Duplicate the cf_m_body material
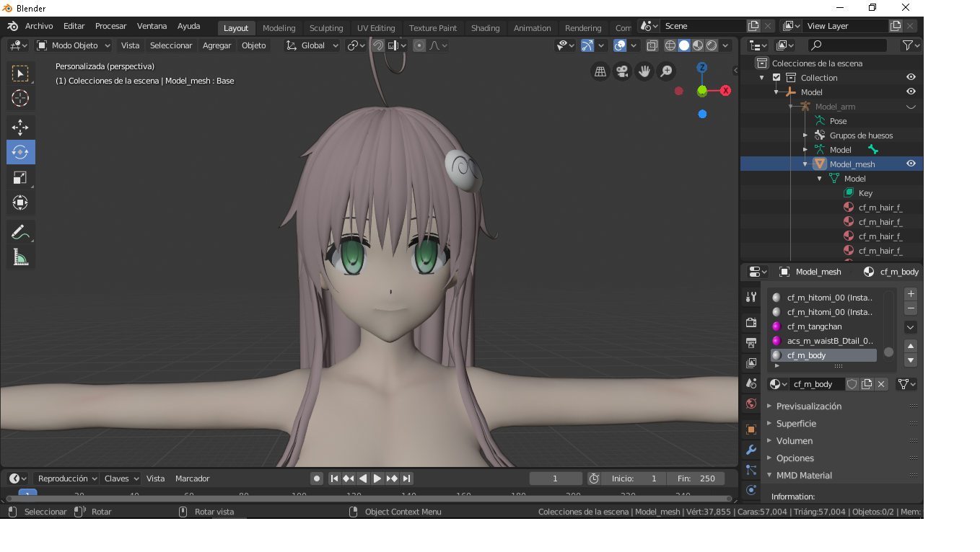Image resolution: width=980 pixels, height=552 pixels. point(867,384)
